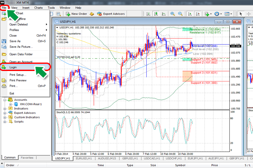Click the Price column header in terminal
Image resolution: width=253 pixels, height=168 pixels.
click(215, 165)
